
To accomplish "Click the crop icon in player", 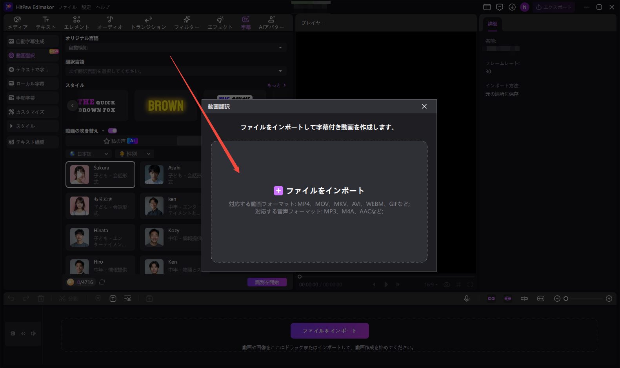I will pyautogui.click(x=458, y=284).
